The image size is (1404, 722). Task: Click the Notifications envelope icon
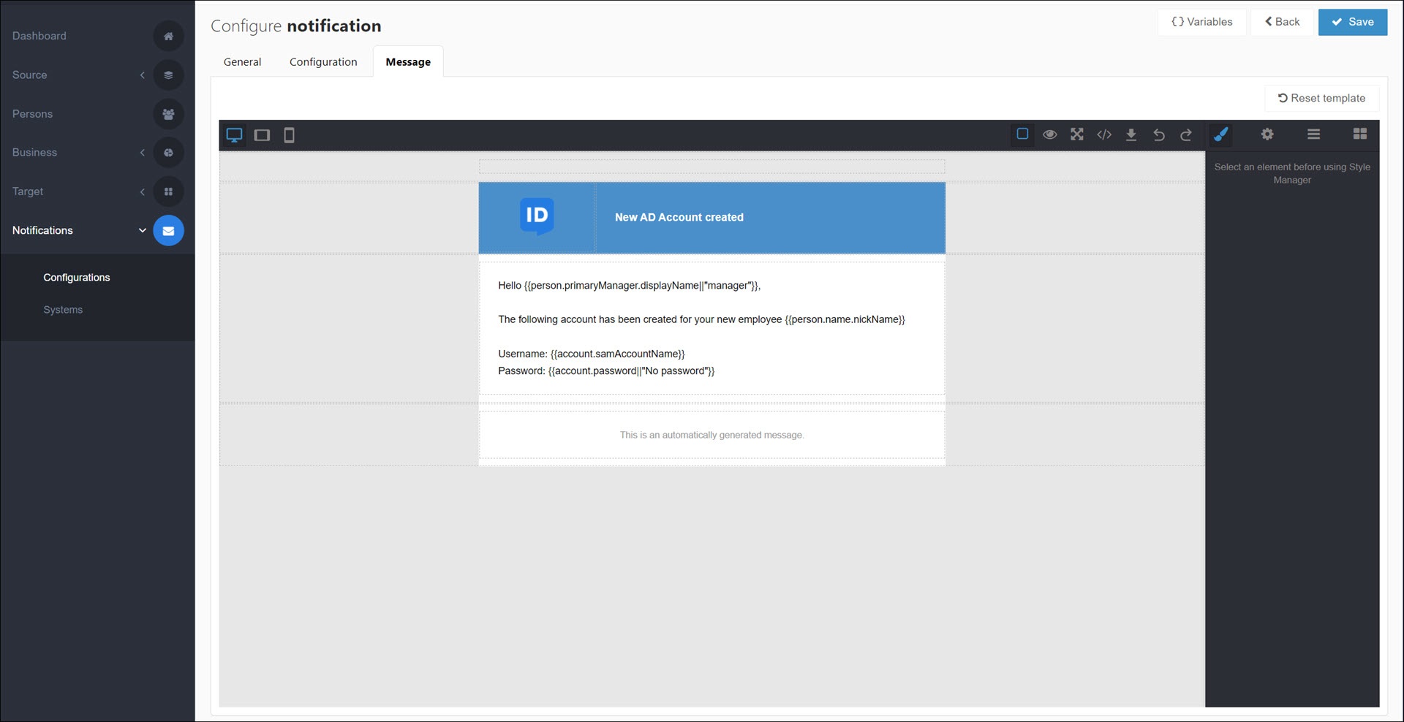[168, 231]
